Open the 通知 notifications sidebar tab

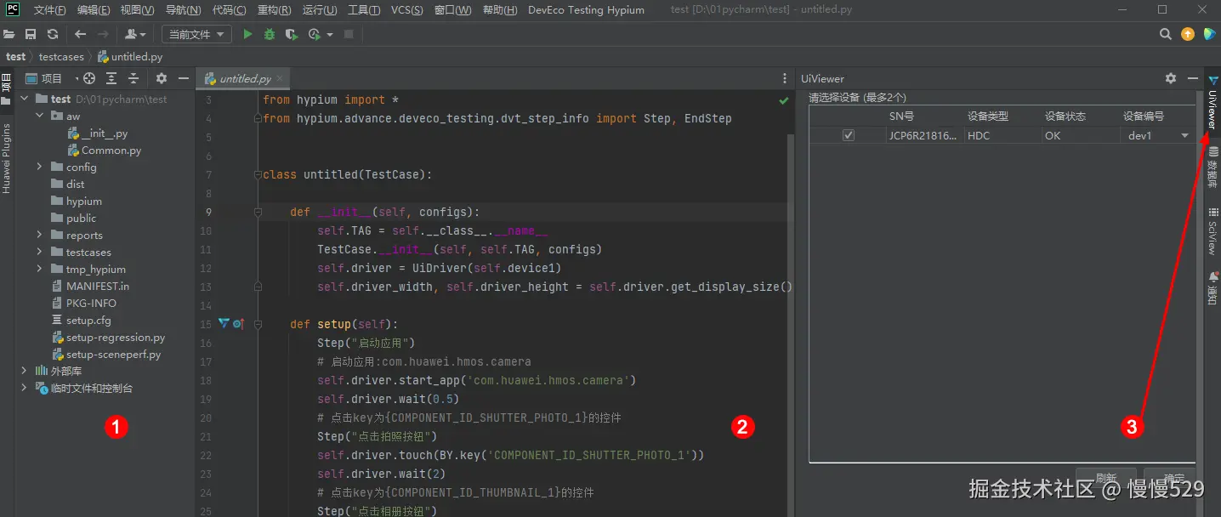coord(1213,288)
